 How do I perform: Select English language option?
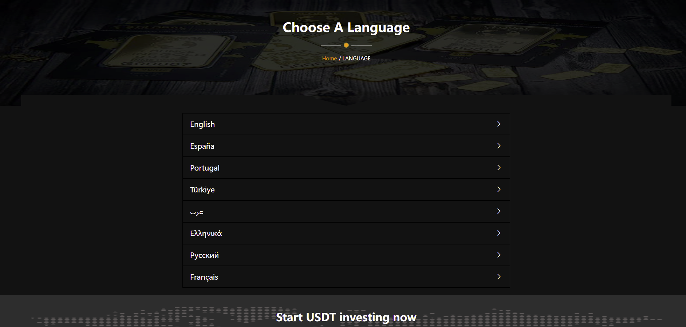coord(202,124)
